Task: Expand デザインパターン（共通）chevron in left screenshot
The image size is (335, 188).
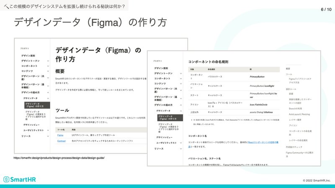Action: (48, 78)
